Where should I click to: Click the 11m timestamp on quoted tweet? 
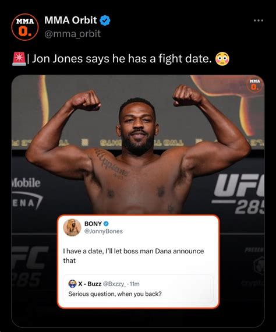(x=135, y=284)
